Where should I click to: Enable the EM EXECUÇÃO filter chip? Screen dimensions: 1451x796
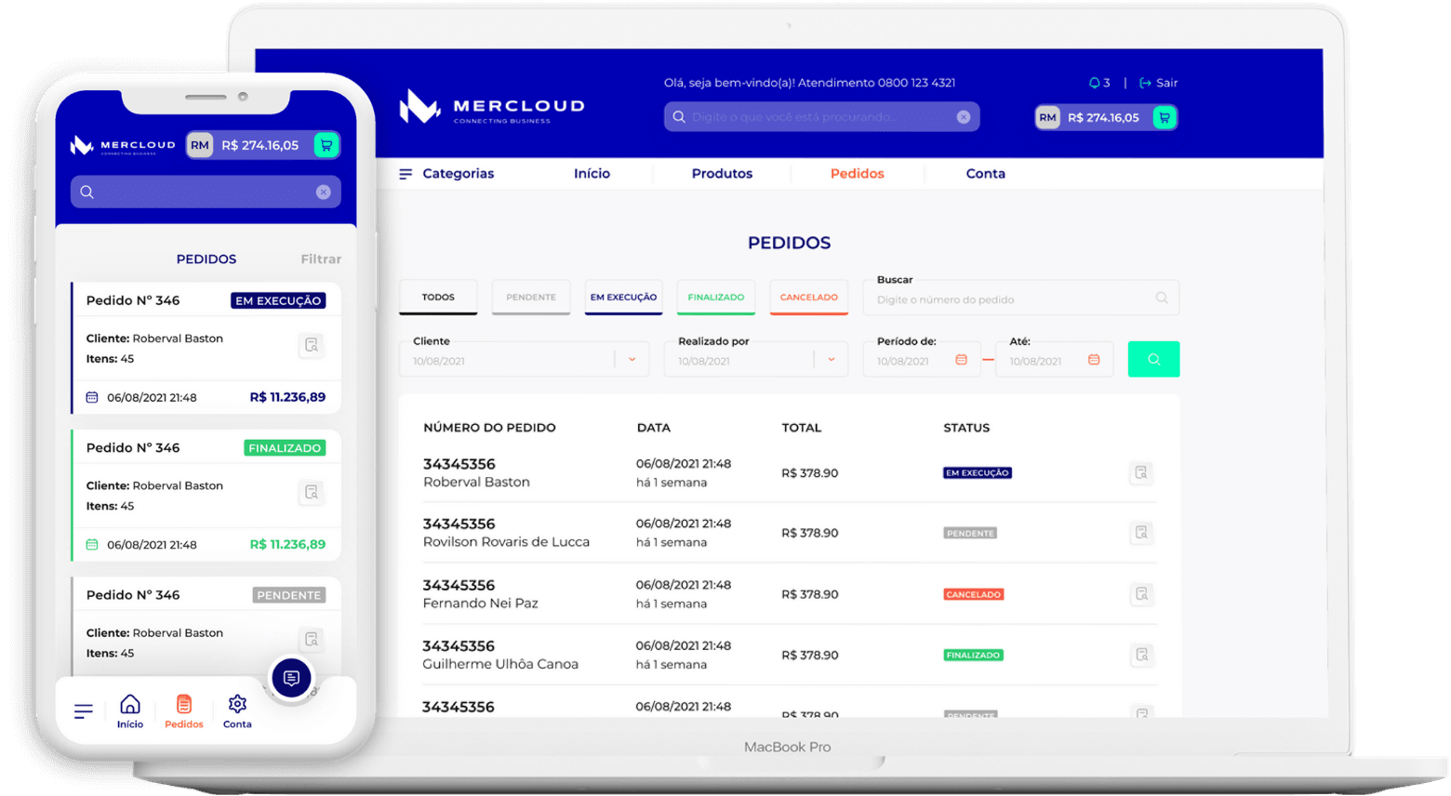[x=623, y=298]
